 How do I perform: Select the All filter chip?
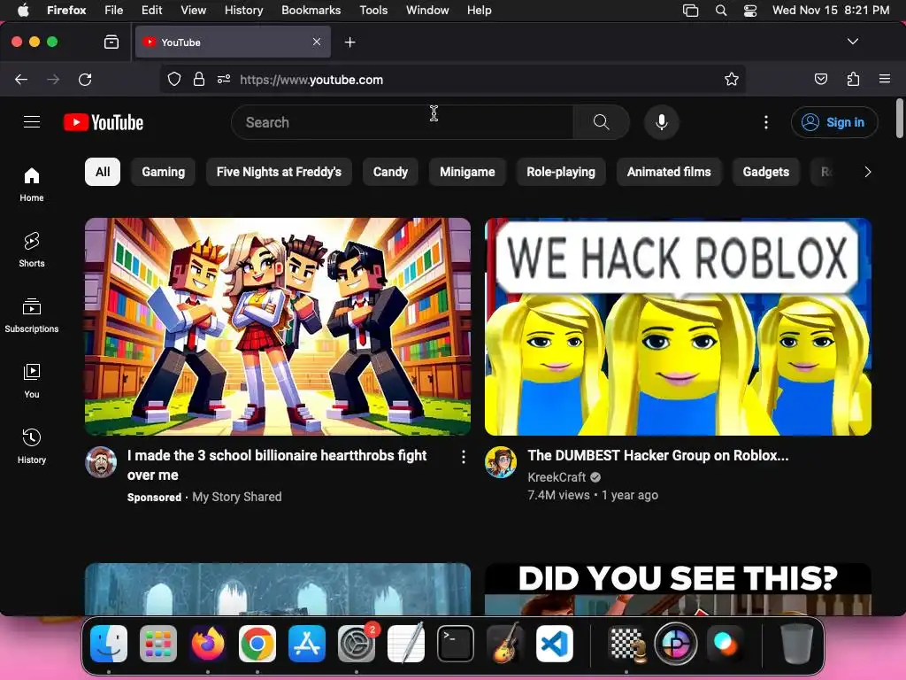103,172
